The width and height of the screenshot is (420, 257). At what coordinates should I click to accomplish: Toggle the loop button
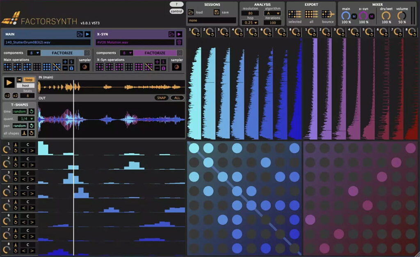29,80
